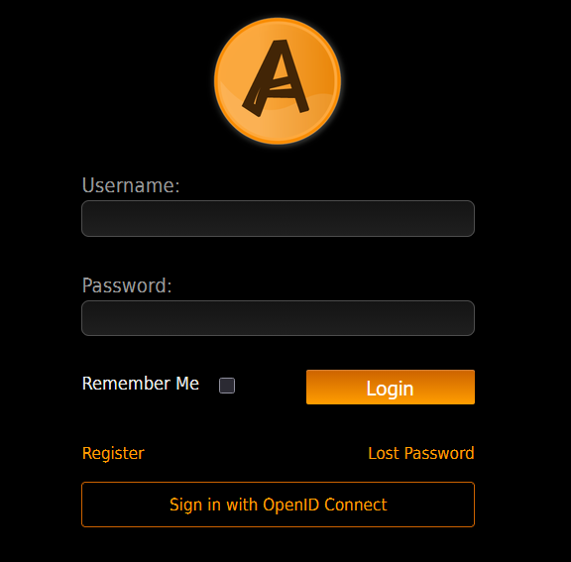Place cursor in the Password box
Viewport: 571px width, 562px height.
pyautogui.click(x=278, y=318)
